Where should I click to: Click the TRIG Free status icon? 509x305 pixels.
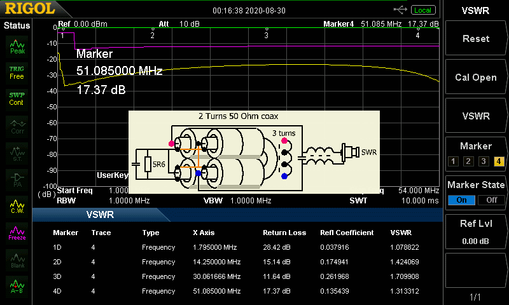tap(17, 72)
